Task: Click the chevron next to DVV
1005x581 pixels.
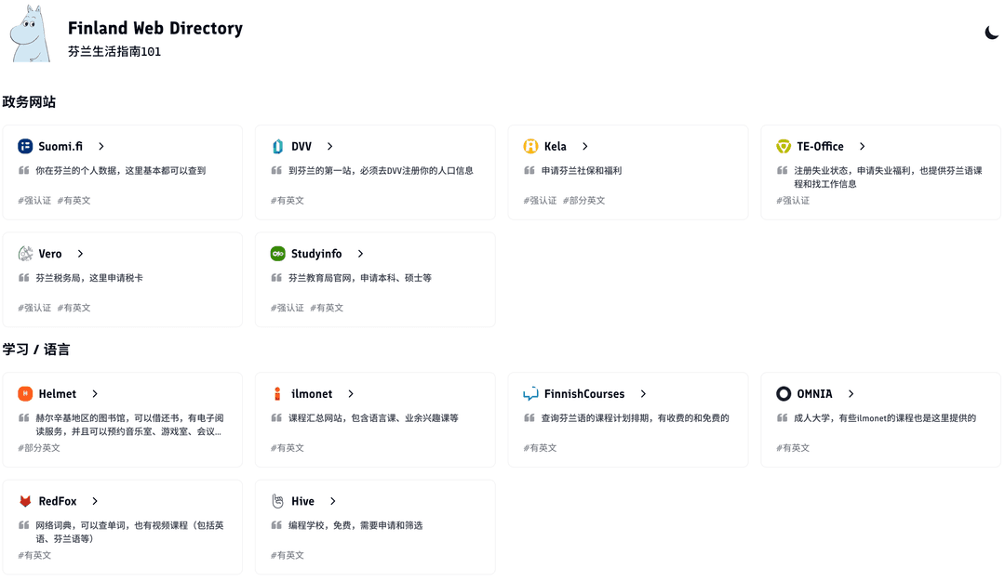Action: 330,146
